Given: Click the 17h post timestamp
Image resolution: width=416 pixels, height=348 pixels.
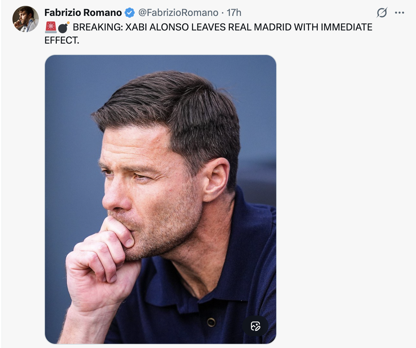Looking at the screenshot, I should pos(234,13).
